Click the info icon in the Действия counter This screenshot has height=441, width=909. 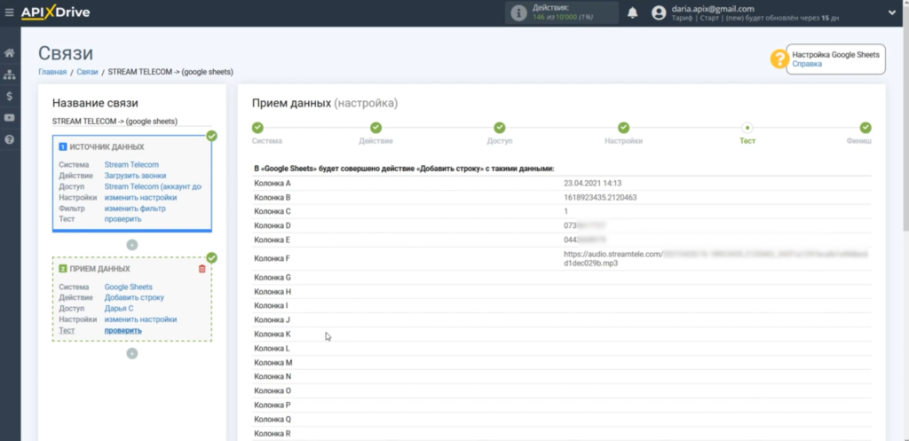point(518,12)
